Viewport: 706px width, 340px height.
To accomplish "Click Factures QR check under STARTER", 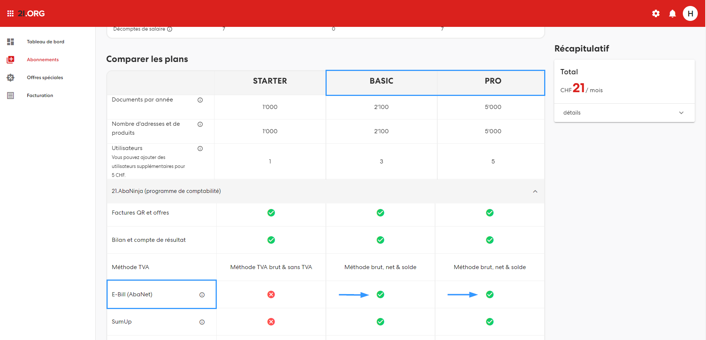I will tap(271, 213).
